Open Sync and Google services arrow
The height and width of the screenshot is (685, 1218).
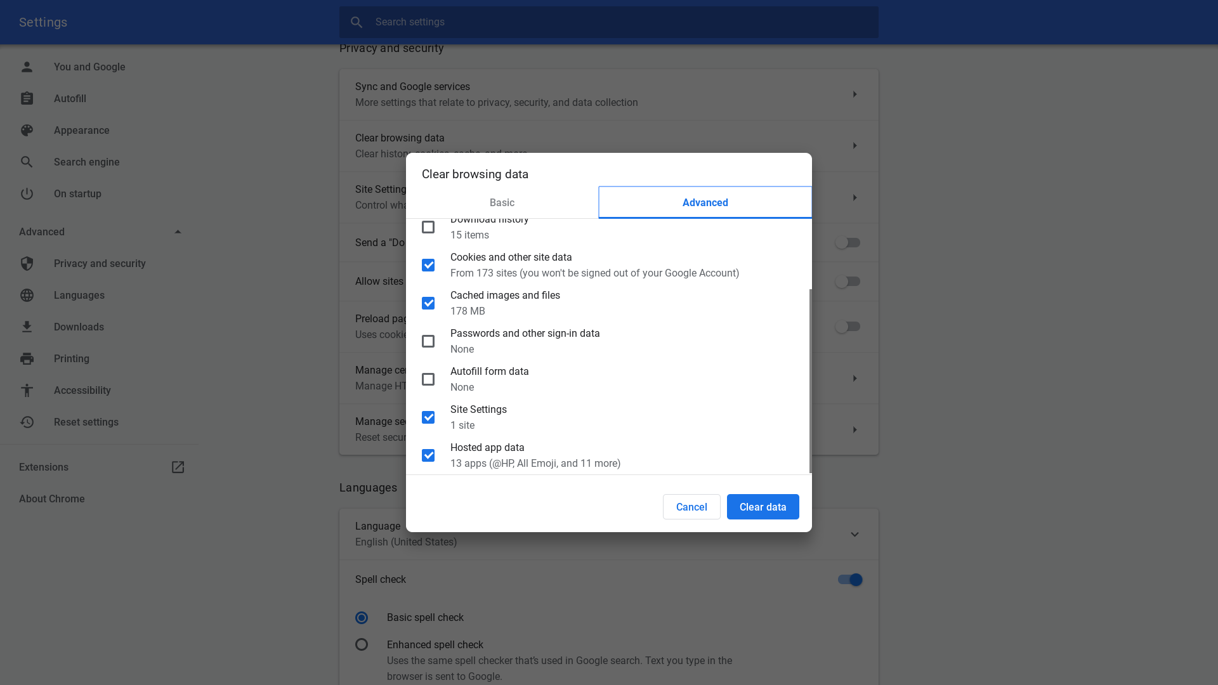click(855, 95)
